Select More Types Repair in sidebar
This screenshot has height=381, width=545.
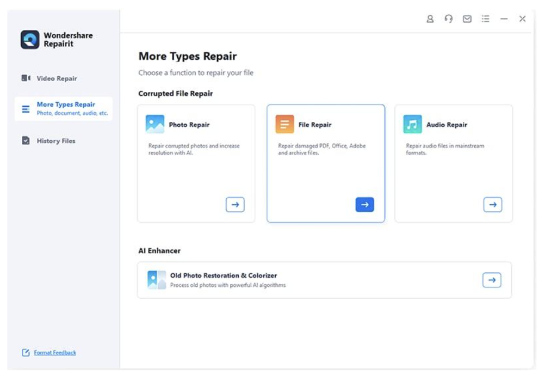click(64, 108)
